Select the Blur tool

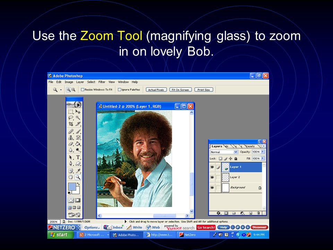click(71, 150)
